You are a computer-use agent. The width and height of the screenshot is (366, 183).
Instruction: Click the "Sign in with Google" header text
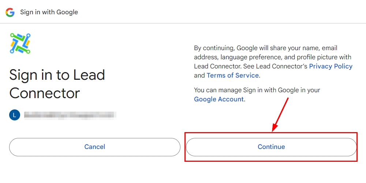coord(49,12)
